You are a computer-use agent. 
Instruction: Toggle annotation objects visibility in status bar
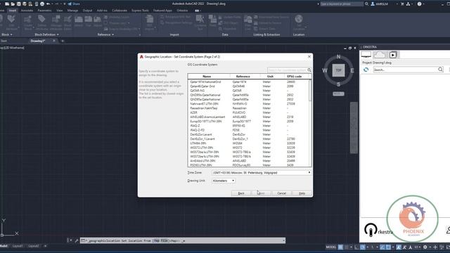[399, 247]
